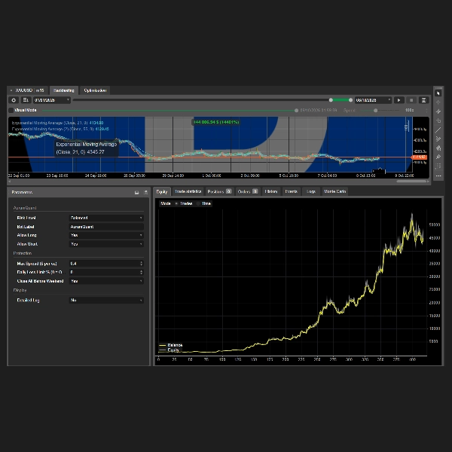Select the crosshair tool in the chart toolbar

(438, 102)
